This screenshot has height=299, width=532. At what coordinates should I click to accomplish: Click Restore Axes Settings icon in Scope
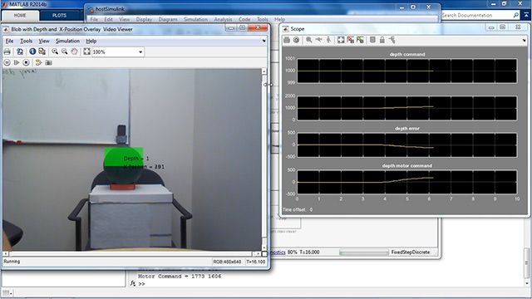coord(360,40)
